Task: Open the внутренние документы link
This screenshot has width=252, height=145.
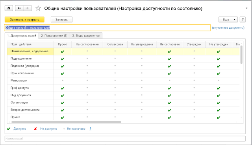Action: coord(228,28)
